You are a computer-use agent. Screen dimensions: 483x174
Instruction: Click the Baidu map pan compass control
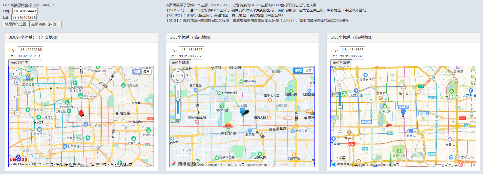pos(17,74)
